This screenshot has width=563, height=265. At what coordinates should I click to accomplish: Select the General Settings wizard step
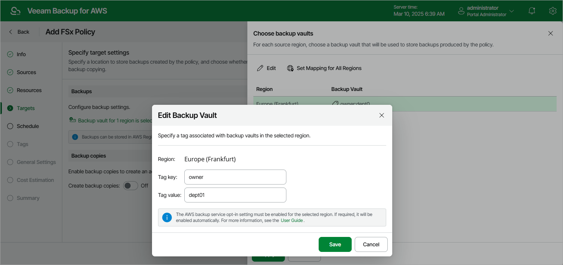click(36, 162)
